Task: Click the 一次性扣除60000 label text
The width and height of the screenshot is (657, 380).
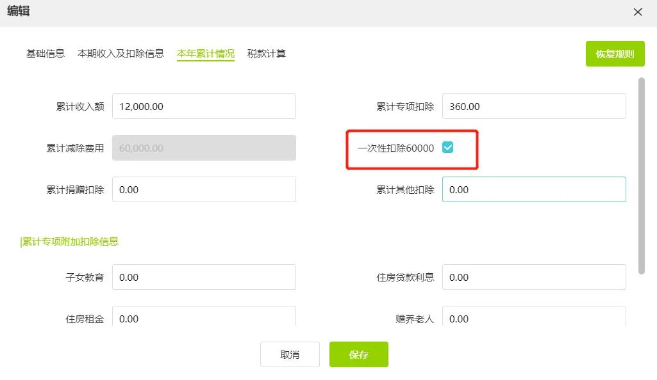Action: click(x=395, y=148)
